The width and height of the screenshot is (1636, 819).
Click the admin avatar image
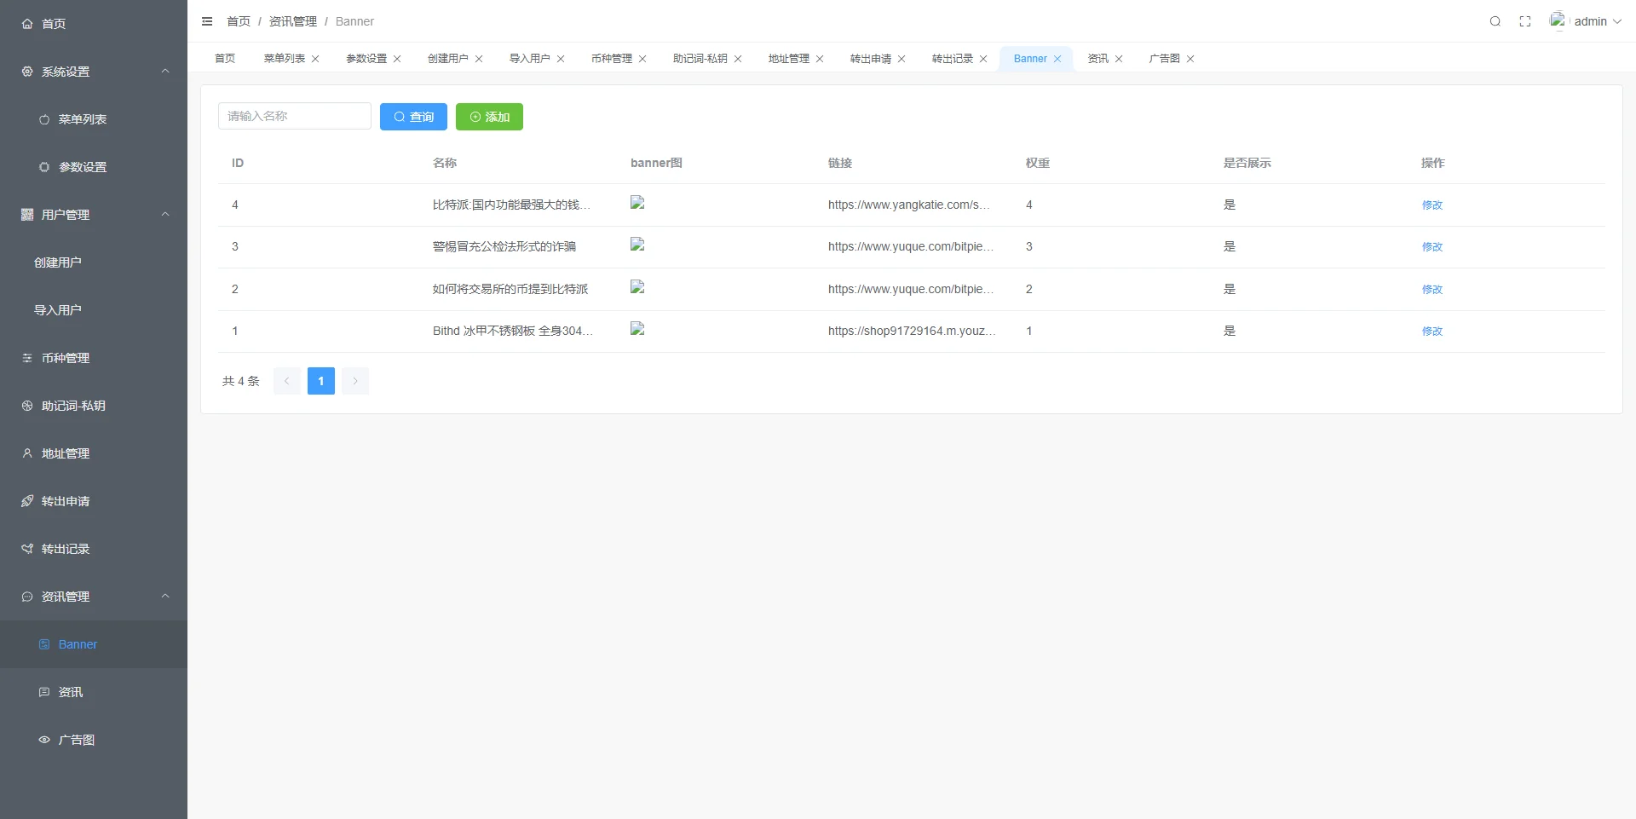point(1558,20)
